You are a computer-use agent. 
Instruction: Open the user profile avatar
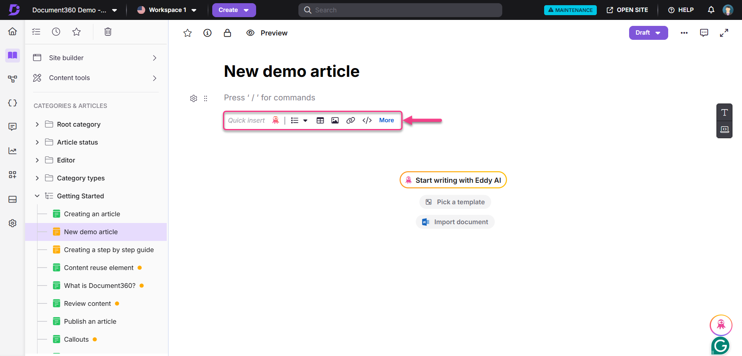click(x=728, y=10)
